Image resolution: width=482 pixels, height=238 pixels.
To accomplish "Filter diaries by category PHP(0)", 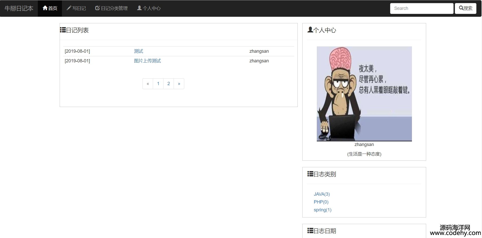I will point(321,202).
